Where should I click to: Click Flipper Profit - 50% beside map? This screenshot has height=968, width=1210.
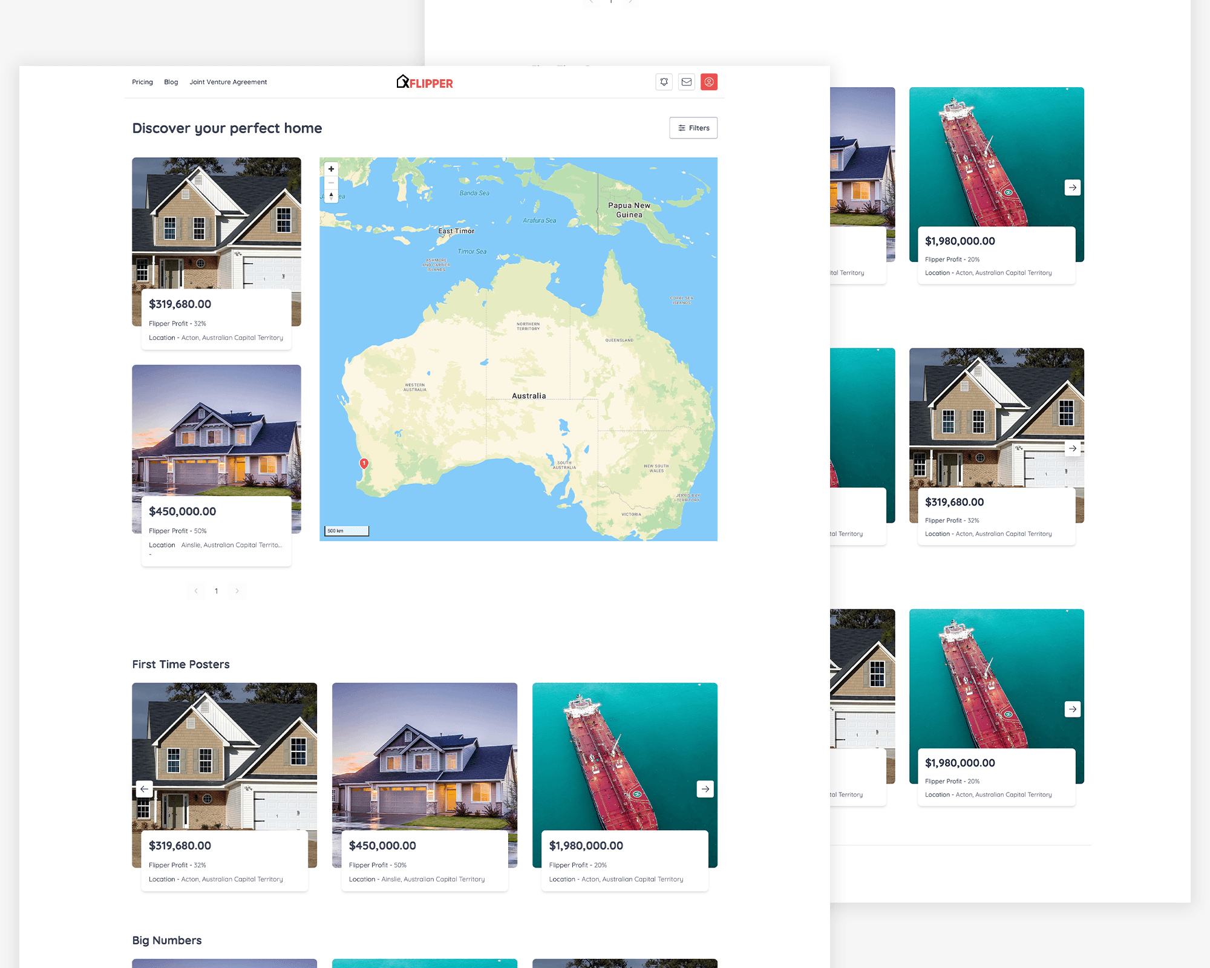pyautogui.click(x=178, y=531)
